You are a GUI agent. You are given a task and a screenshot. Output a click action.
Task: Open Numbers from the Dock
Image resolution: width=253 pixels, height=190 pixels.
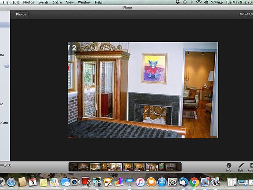click(x=119, y=182)
